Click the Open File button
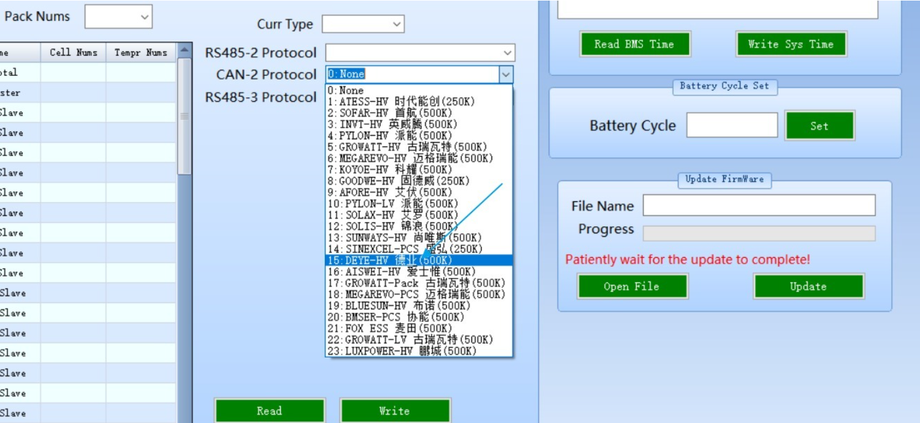920x423 pixels. [x=632, y=286]
